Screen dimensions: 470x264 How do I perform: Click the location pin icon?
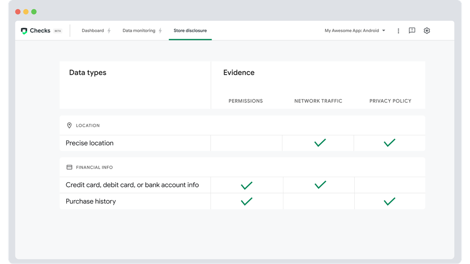click(x=69, y=125)
